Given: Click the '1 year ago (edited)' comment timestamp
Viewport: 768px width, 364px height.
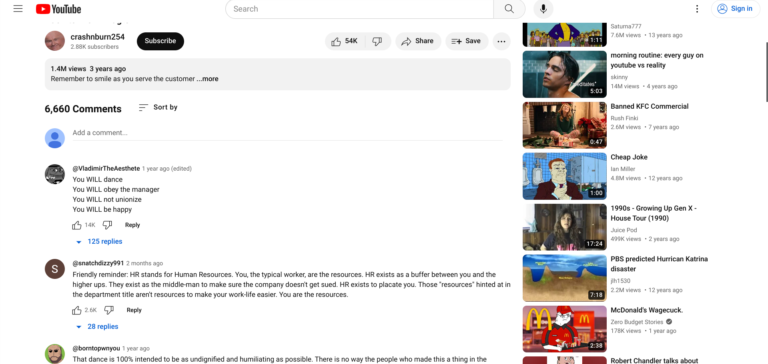Looking at the screenshot, I should (167, 169).
